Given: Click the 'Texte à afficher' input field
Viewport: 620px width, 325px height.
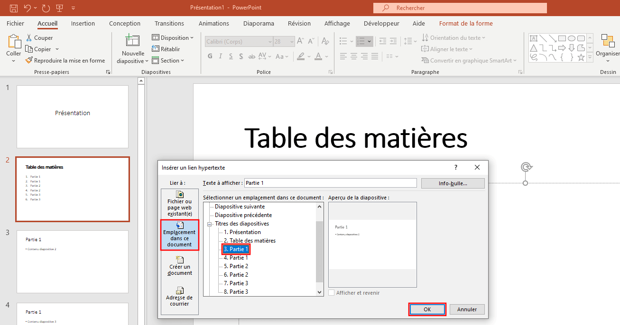Looking at the screenshot, I should 330,183.
